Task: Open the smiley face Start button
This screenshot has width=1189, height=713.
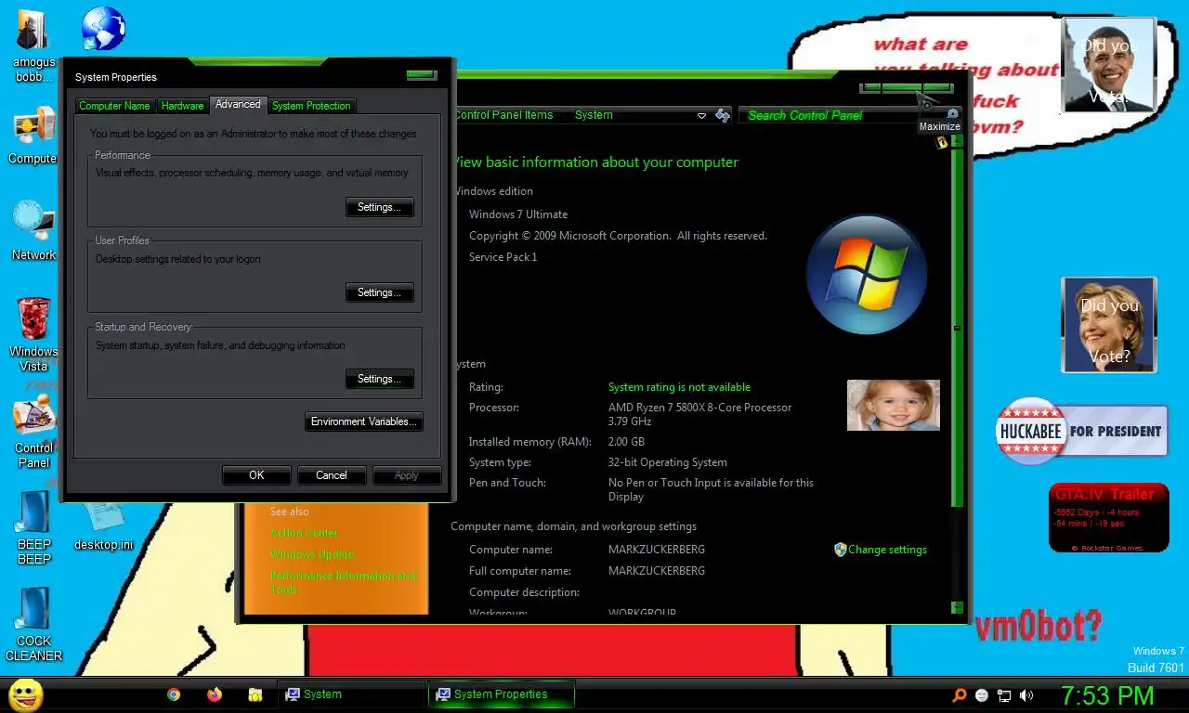Action: click(26, 694)
